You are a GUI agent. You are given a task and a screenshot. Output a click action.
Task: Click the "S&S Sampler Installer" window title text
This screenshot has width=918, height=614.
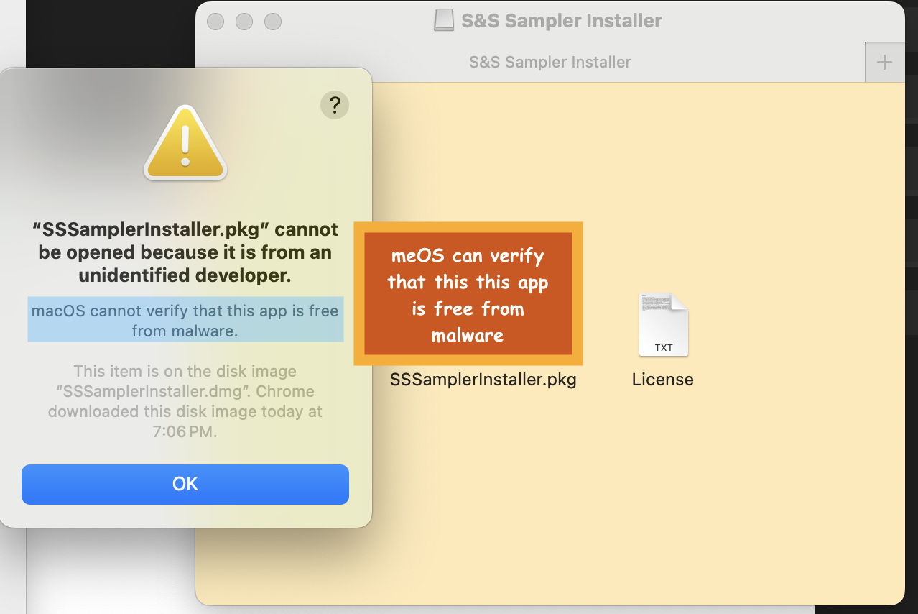click(x=561, y=21)
